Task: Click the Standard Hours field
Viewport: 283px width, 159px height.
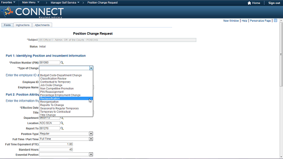Action: (x=56, y=149)
